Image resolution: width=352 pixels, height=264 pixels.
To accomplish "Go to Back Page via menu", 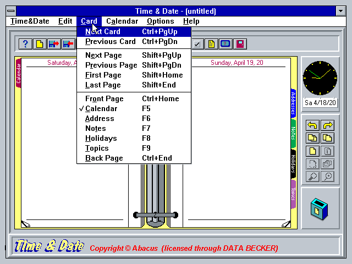I will coord(134,158).
